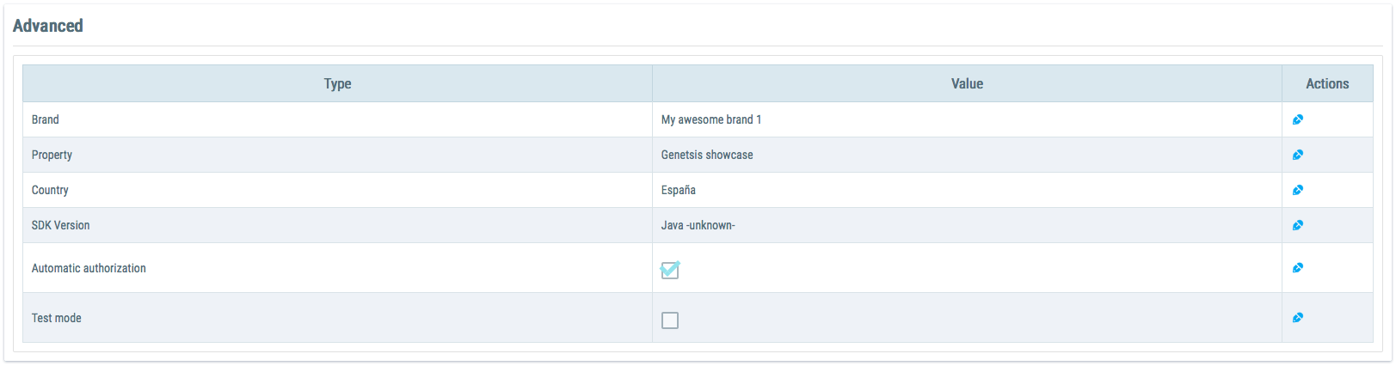
Task: Click the 'Java -unknown-' SDK value
Action: 698,225
